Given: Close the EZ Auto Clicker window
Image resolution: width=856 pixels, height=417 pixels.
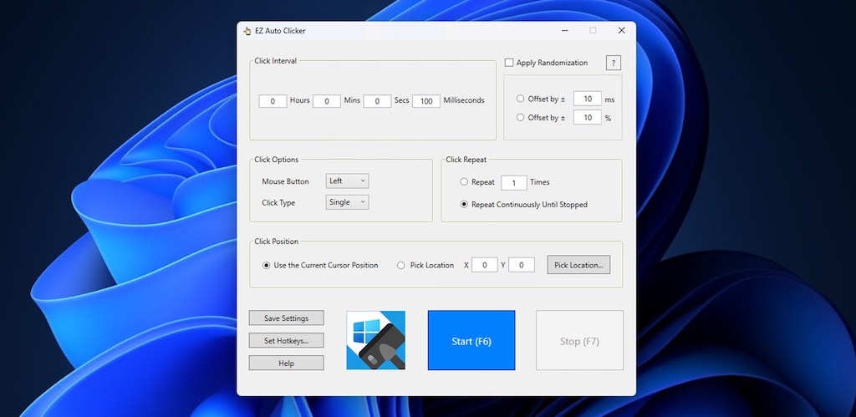Looking at the screenshot, I should (621, 31).
